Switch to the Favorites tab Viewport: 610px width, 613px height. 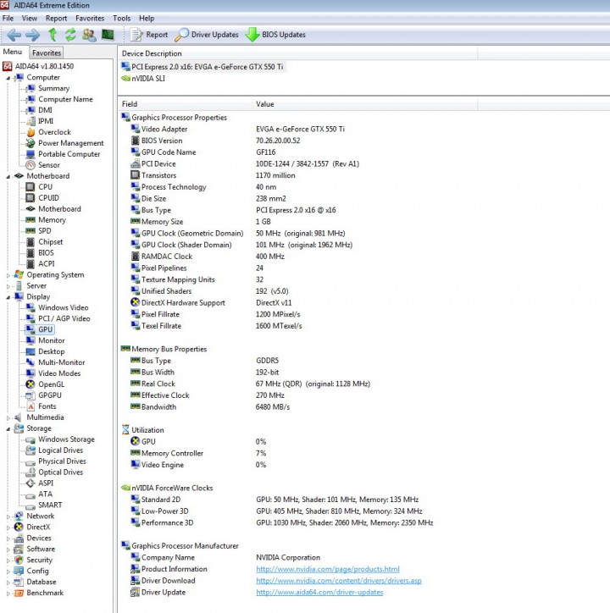click(47, 52)
